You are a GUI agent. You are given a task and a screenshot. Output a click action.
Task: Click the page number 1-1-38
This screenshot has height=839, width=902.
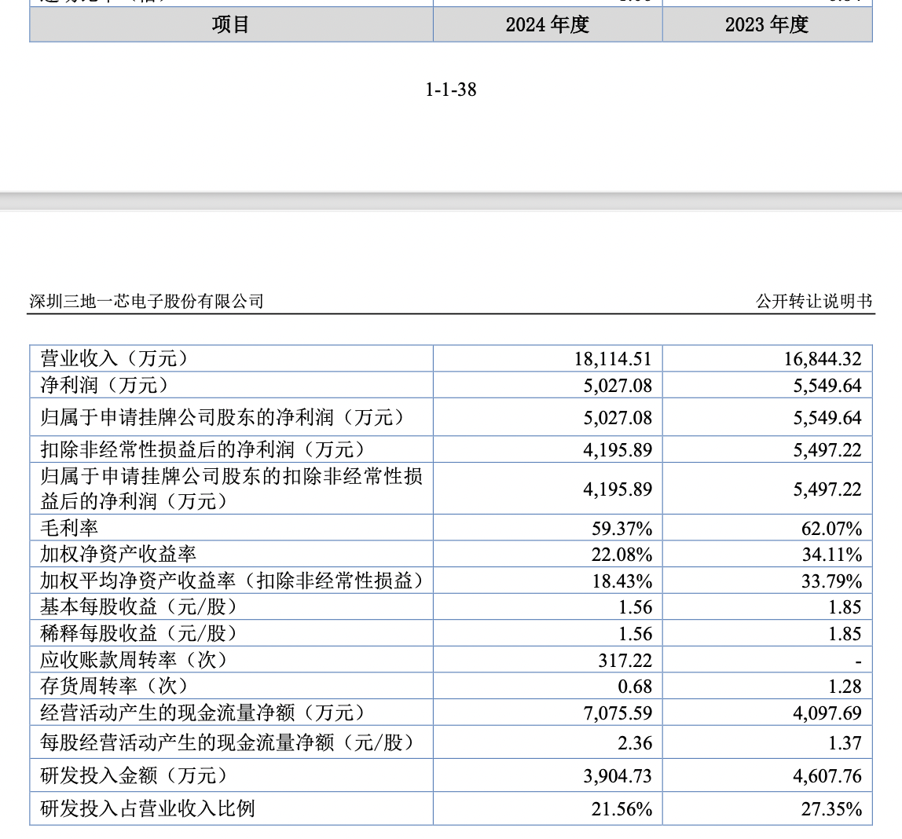pyautogui.click(x=451, y=90)
